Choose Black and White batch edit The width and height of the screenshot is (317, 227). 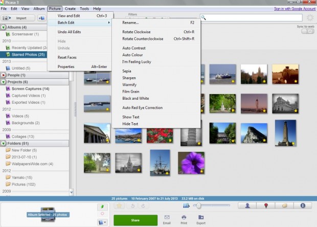(135, 98)
